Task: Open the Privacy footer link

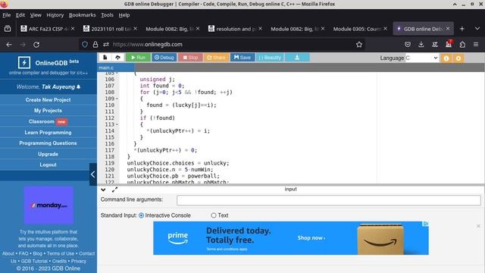Action: [79, 261]
